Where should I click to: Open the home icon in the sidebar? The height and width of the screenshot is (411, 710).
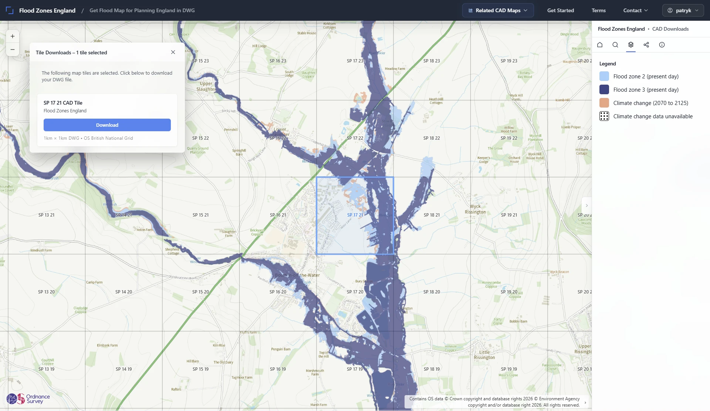coord(600,45)
